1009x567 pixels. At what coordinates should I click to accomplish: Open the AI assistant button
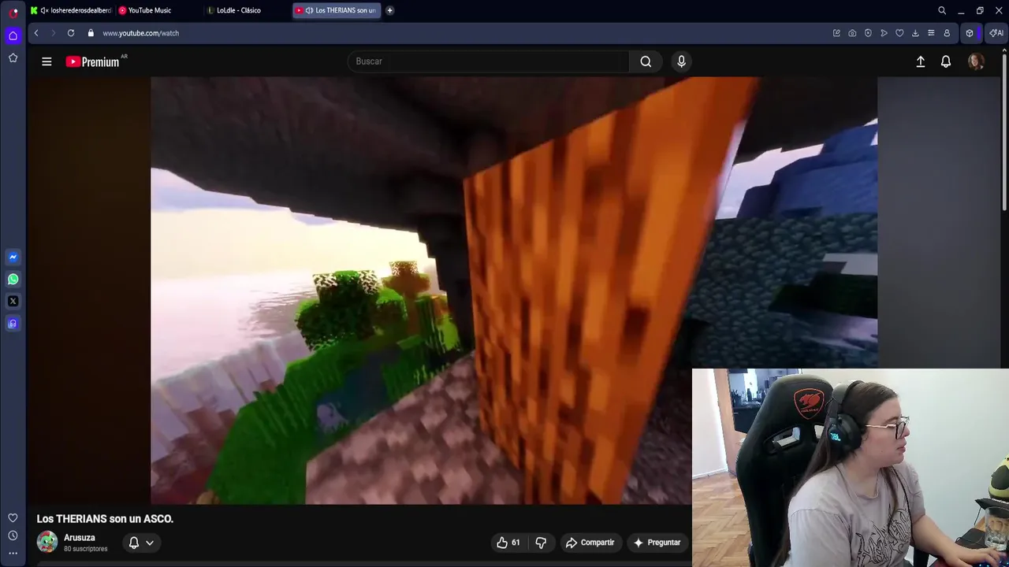click(x=996, y=33)
